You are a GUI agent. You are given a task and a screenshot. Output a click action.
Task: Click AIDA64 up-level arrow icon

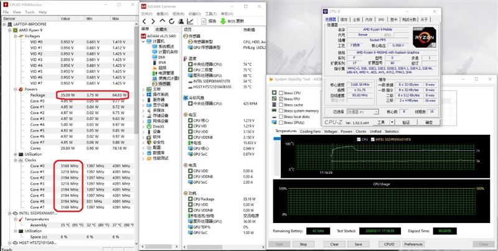coord(162,21)
